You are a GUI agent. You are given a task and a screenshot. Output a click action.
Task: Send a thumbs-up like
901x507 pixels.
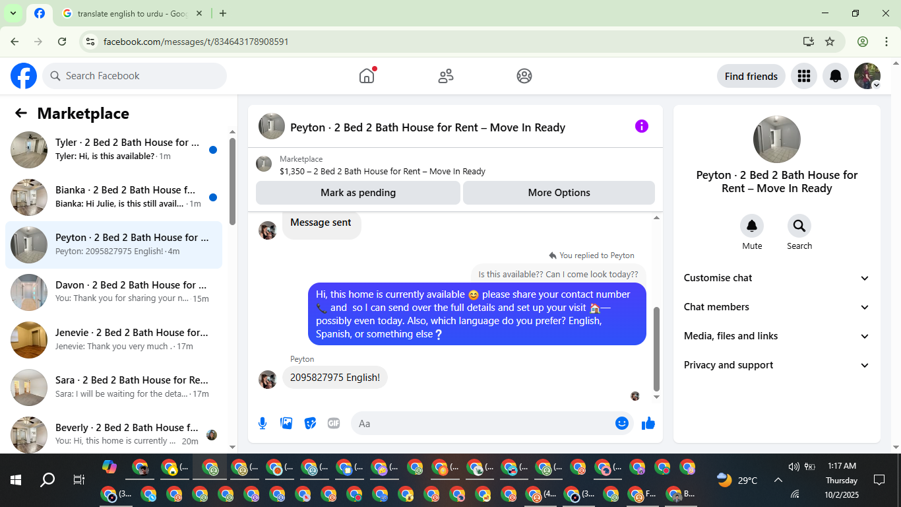coord(648,423)
